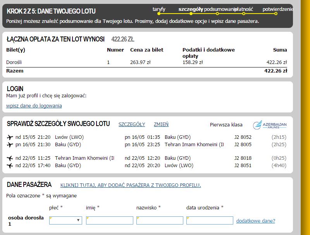Click the plane icon beside nd 22/05 11:25
The width and height of the screenshot is (310, 235).
(10, 158)
